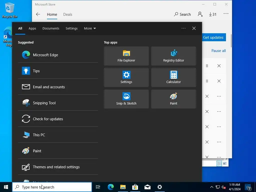Open the taskbar clock and date
The height and width of the screenshot is (192, 256).
click(234, 187)
